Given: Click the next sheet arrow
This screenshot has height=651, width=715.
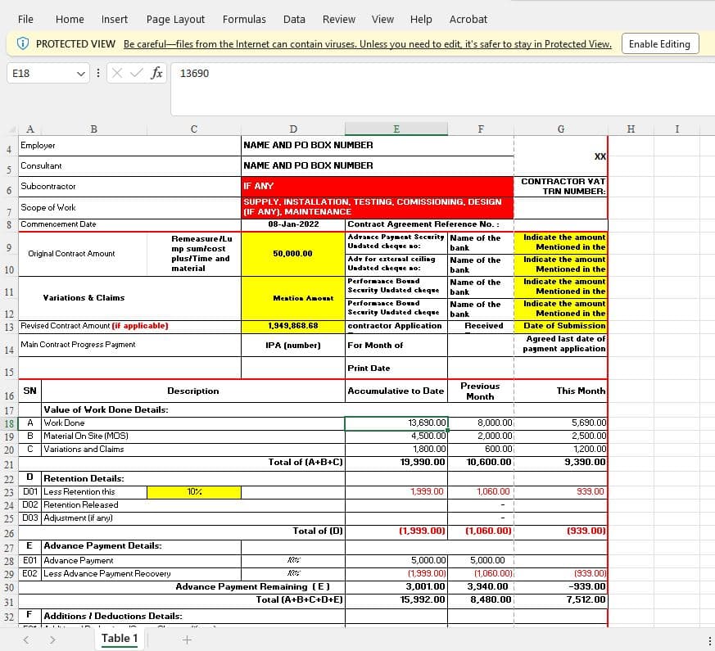Looking at the screenshot, I should [x=52, y=640].
